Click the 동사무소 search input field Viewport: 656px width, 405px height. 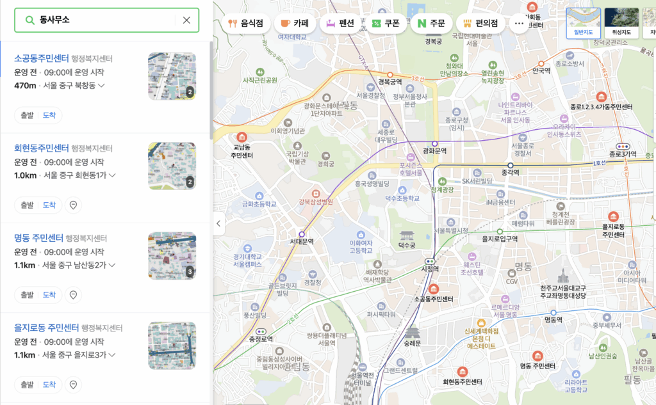click(x=106, y=20)
